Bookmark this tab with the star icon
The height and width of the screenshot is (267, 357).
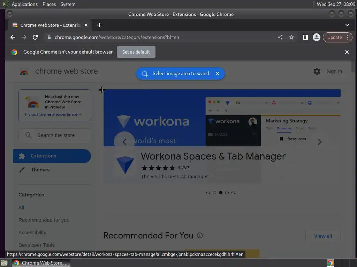tap(291, 37)
